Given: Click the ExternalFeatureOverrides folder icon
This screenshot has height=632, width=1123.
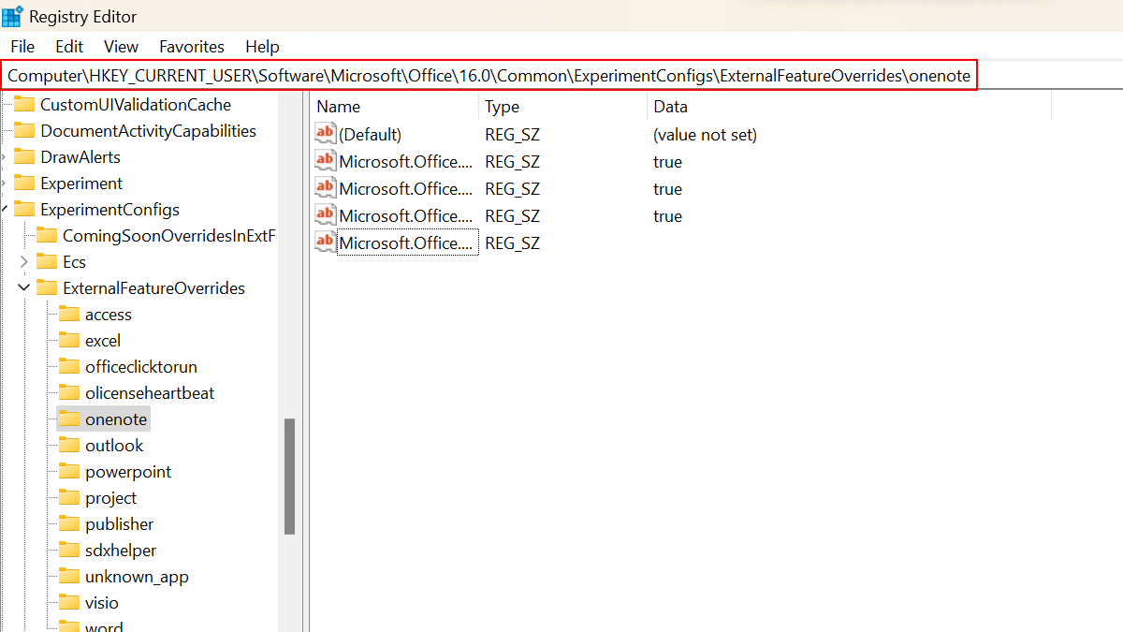Looking at the screenshot, I should (x=47, y=288).
